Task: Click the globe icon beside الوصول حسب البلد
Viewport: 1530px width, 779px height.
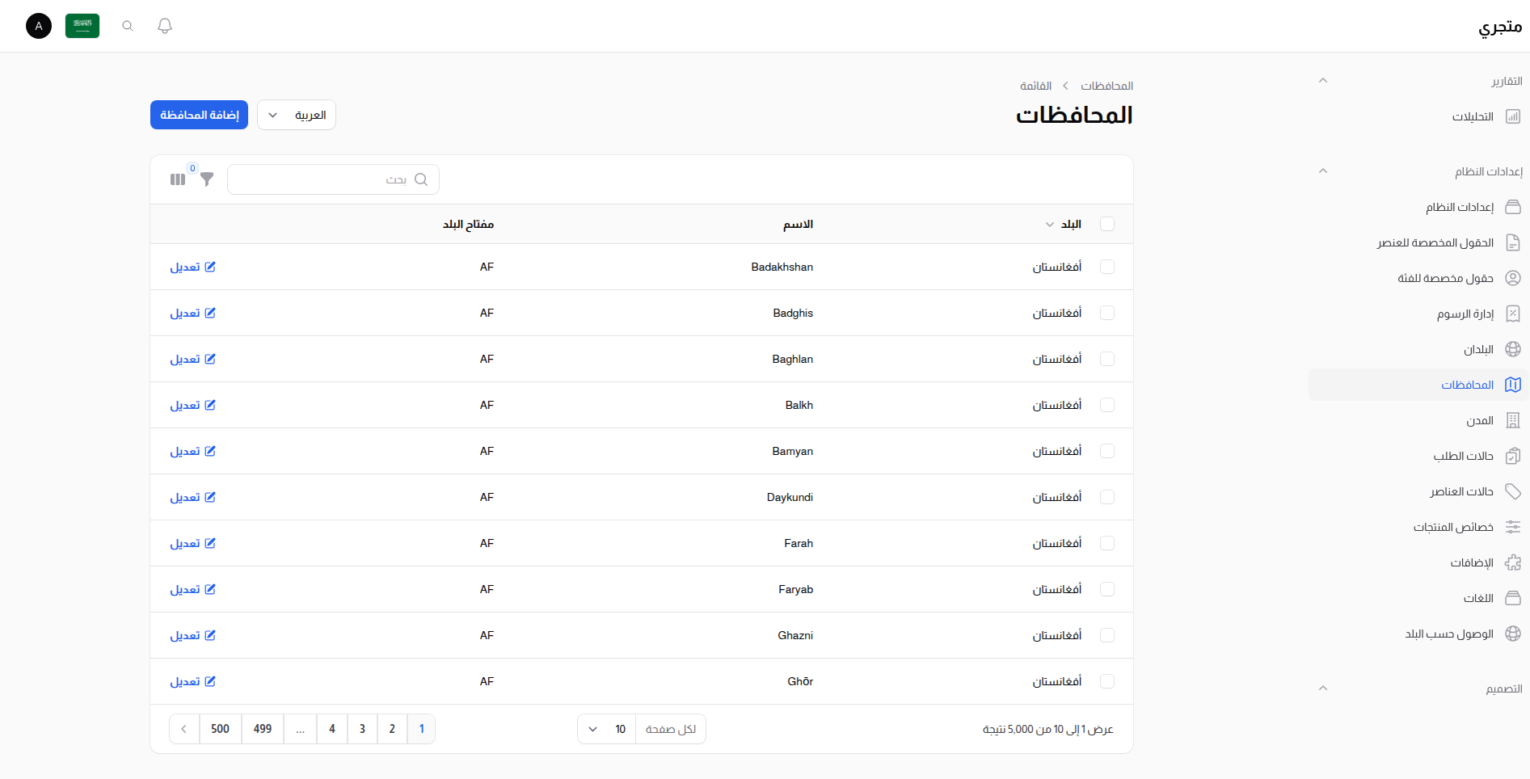Action: pos(1512,634)
